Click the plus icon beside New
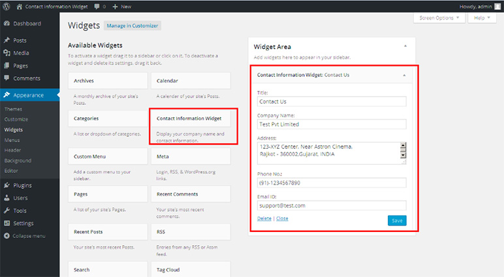 [x=115, y=7]
